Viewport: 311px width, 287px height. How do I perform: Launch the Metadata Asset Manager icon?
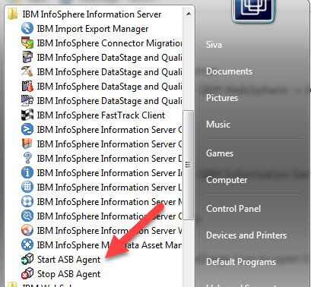click(x=27, y=245)
